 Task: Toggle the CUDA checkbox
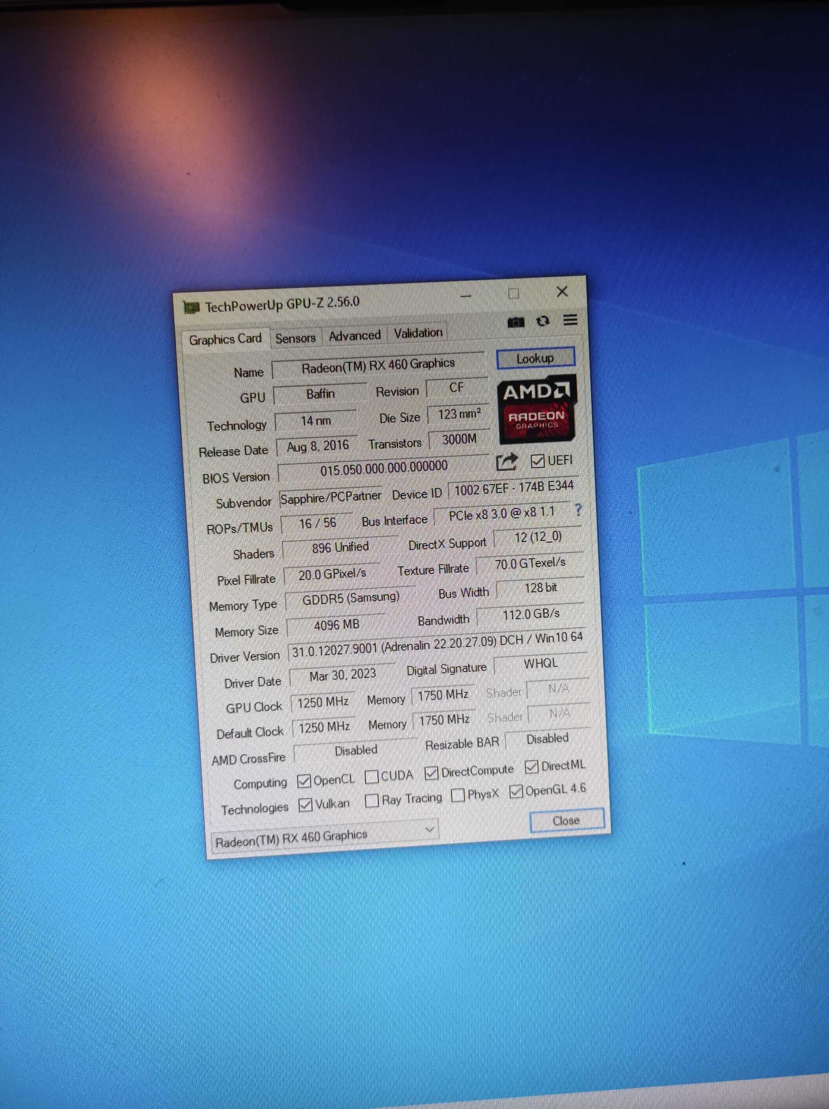[371, 777]
